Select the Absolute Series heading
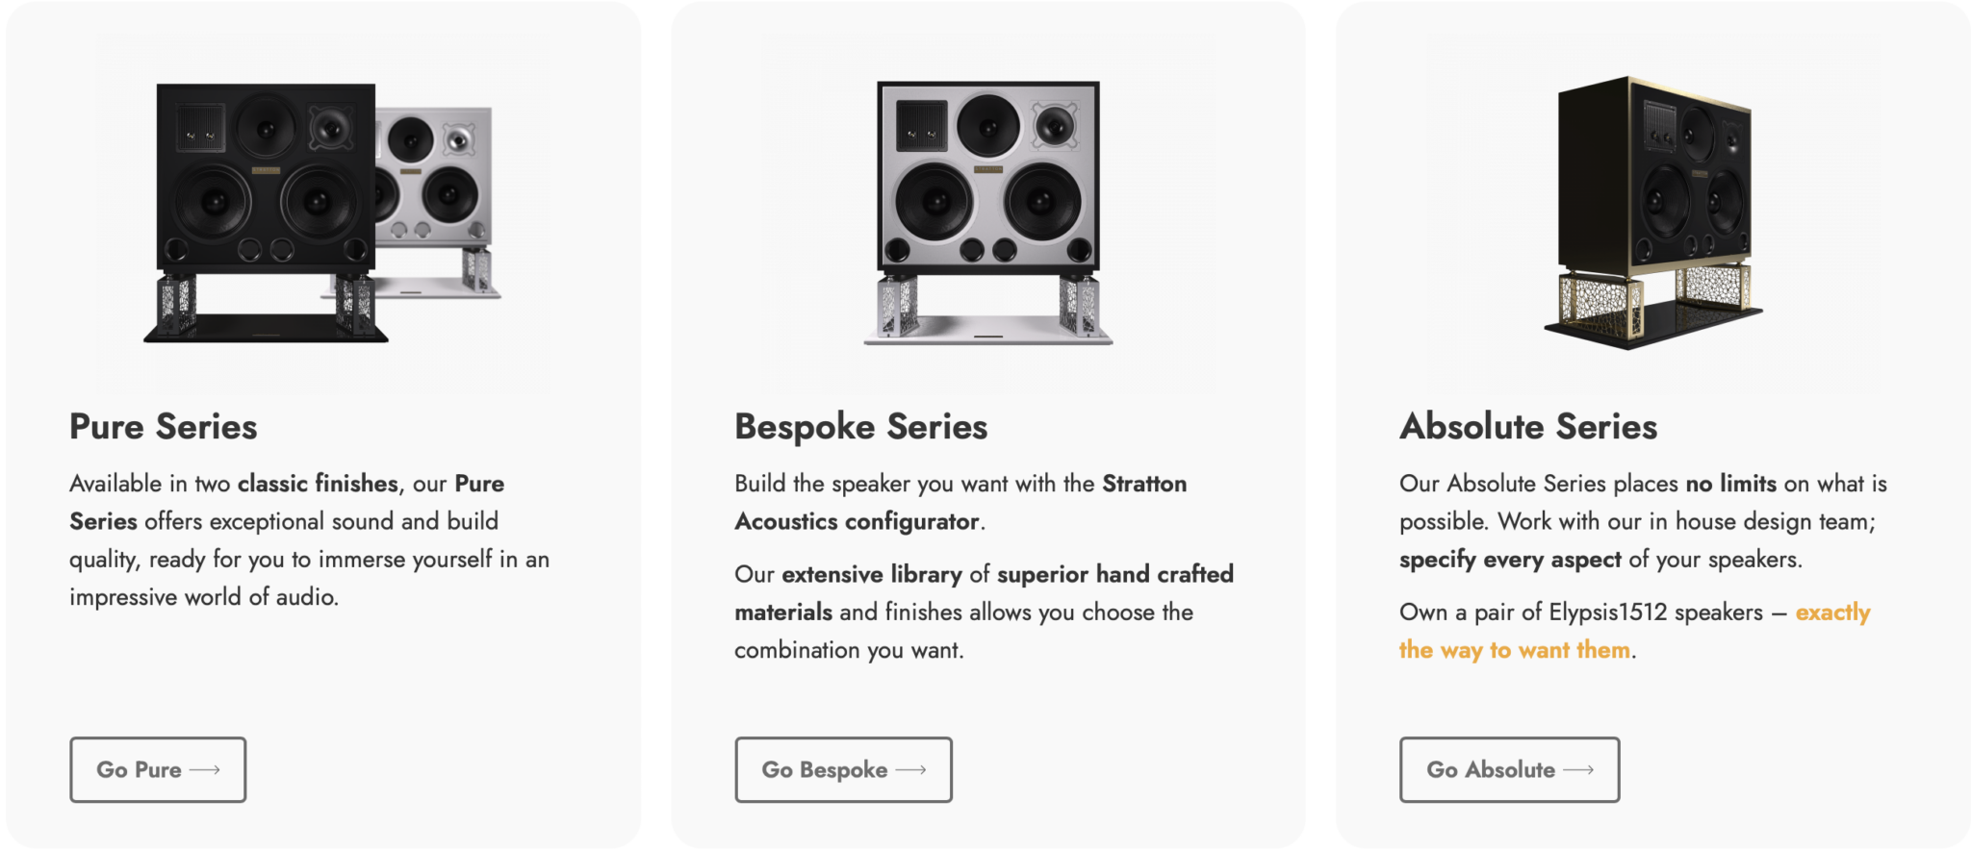 [1528, 427]
